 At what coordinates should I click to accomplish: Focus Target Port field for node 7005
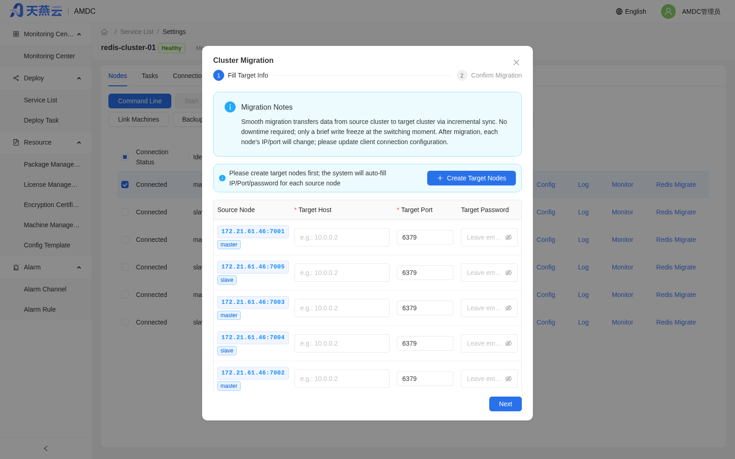click(x=425, y=273)
